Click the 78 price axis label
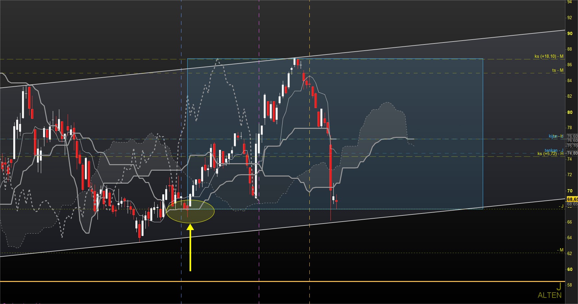578x304 pixels. [569, 128]
